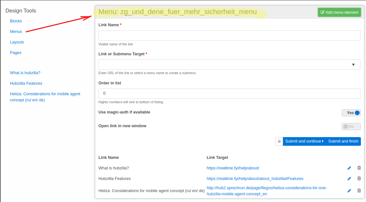This screenshot has height=202, width=366.
Task: Delete the 'Hubziilla Features' menu entry
Action: click(359, 179)
